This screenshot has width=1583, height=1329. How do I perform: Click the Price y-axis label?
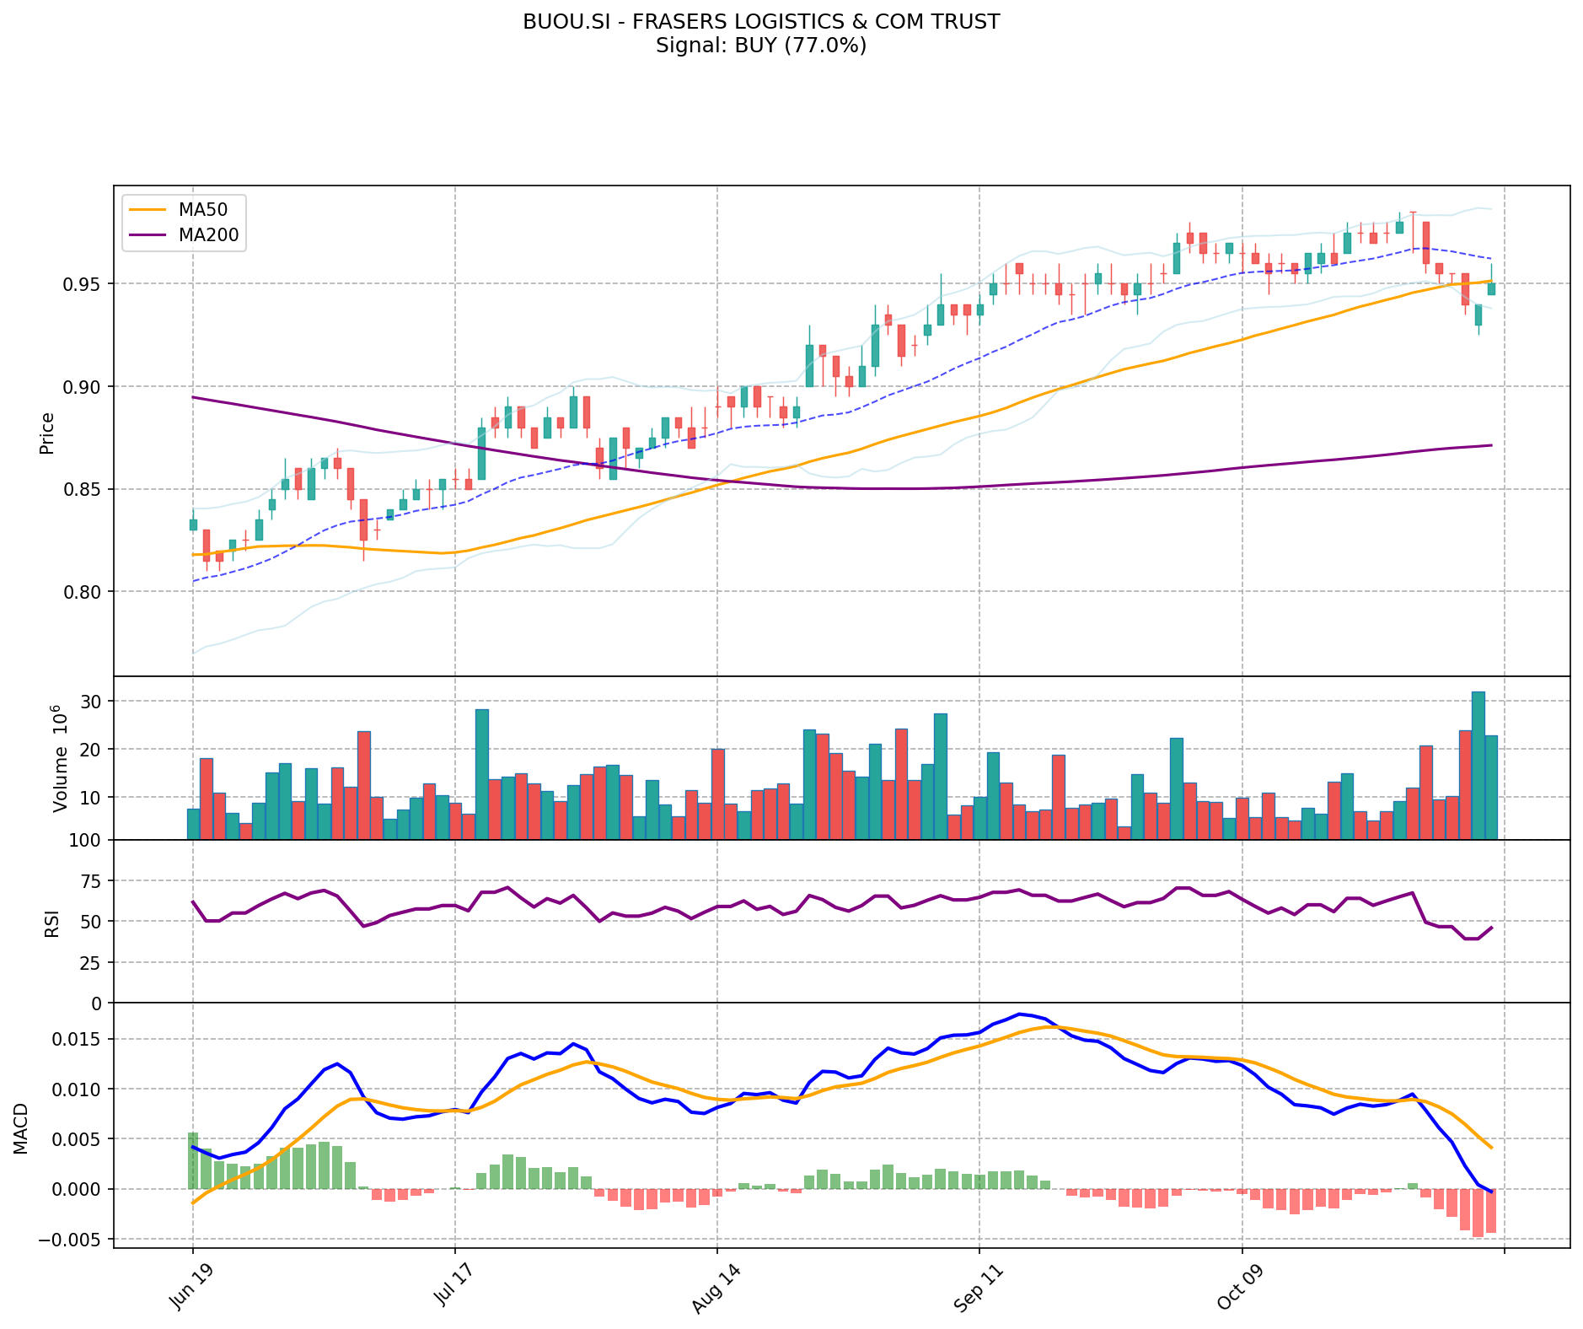coord(47,433)
